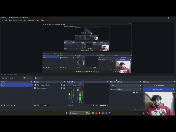Open the Tools menu
Screen dimensions: 176x132
(37, 20)
